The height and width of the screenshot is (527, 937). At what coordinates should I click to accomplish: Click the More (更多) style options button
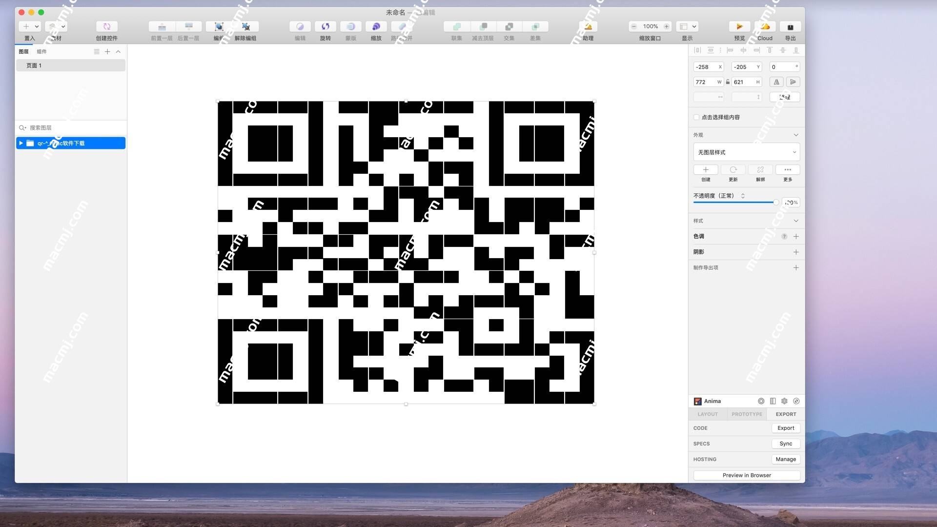click(x=788, y=170)
